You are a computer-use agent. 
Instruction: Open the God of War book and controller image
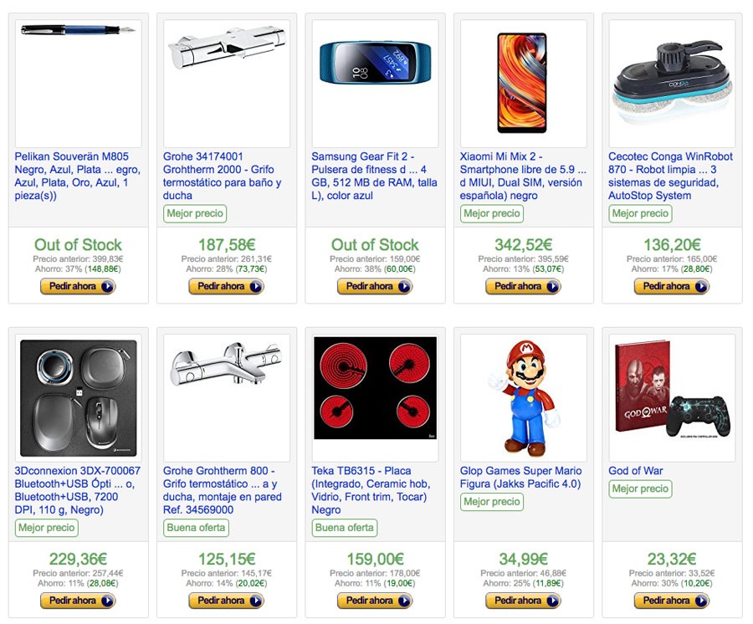[671, 396]
